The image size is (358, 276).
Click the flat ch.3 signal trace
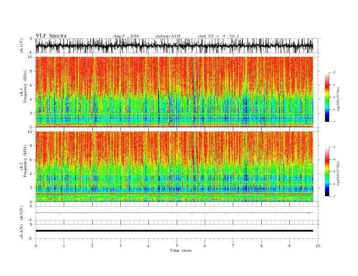pos(174,213)
